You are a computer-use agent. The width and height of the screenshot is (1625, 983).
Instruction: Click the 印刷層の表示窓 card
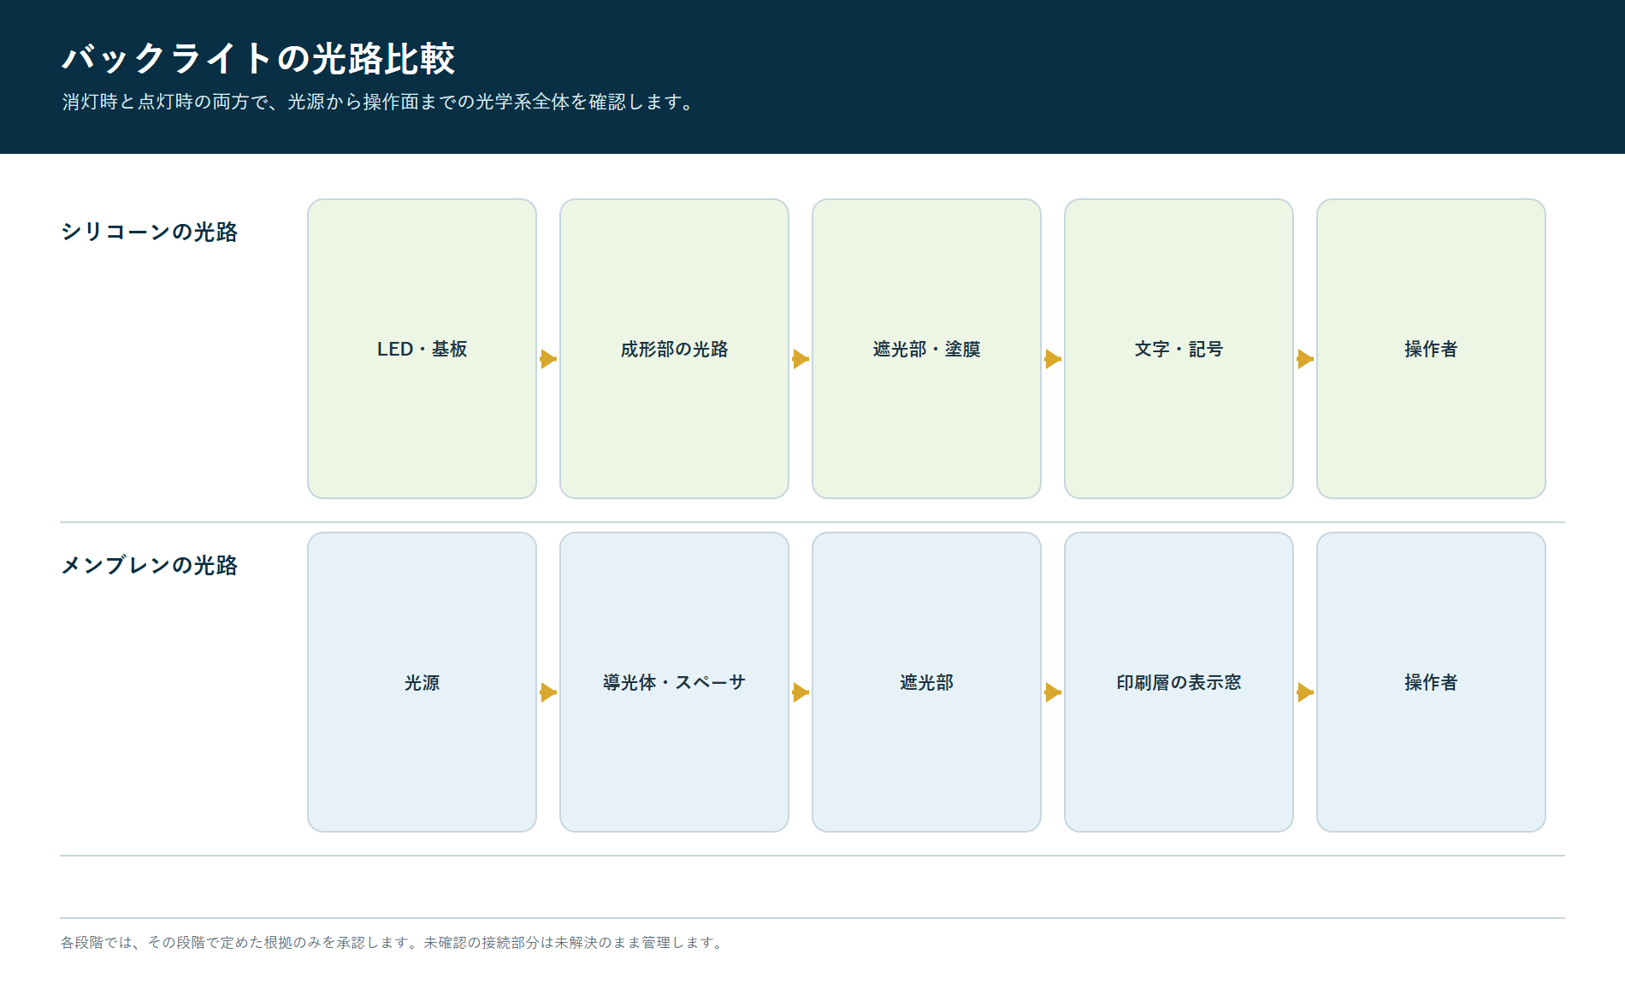[x=1179, y=682]
